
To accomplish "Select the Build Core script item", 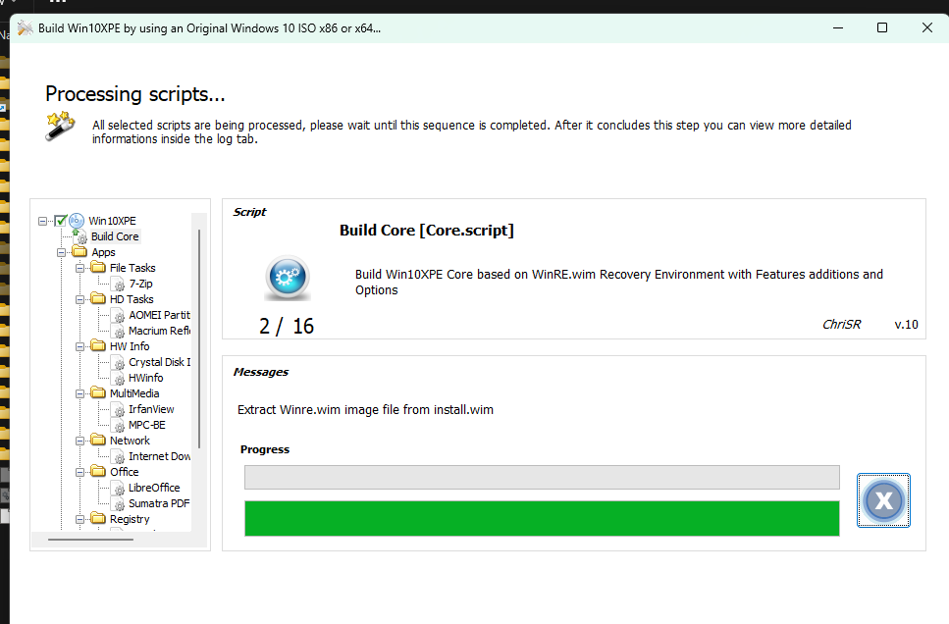I will (x=115, y=236).
